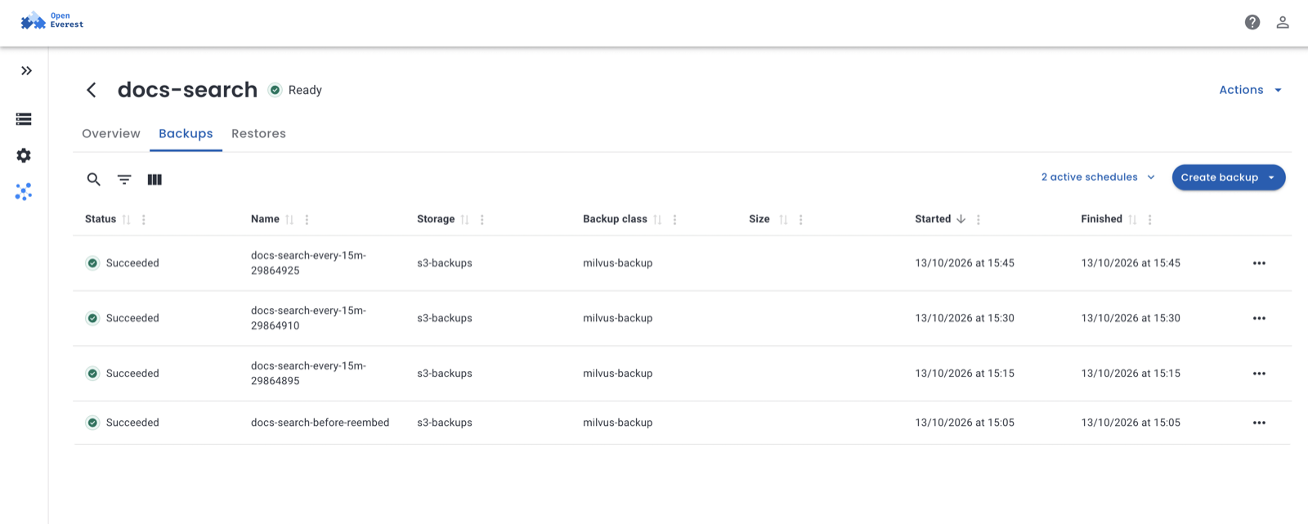The width and height of the screenshot is (1308, 524).
Task: Click Succeeded status of backup 29864925
Action: pos(123,263)
